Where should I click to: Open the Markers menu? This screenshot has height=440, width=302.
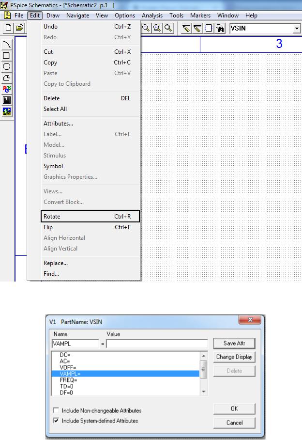click(200, 16)
